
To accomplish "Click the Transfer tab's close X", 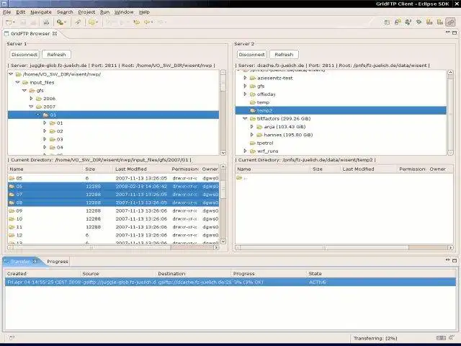I will click(35, 261).
